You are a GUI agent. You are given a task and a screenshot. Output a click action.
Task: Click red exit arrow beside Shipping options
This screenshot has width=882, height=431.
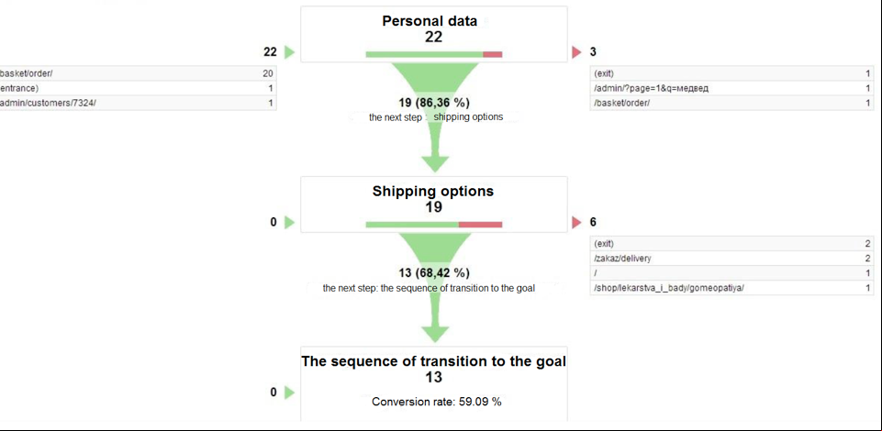576,223
